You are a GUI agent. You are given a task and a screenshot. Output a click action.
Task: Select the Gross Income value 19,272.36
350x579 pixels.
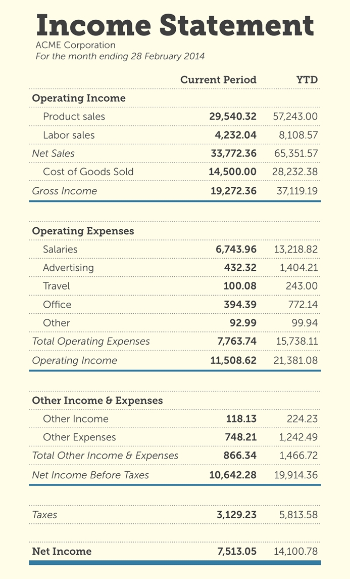(x=232, y=191)
